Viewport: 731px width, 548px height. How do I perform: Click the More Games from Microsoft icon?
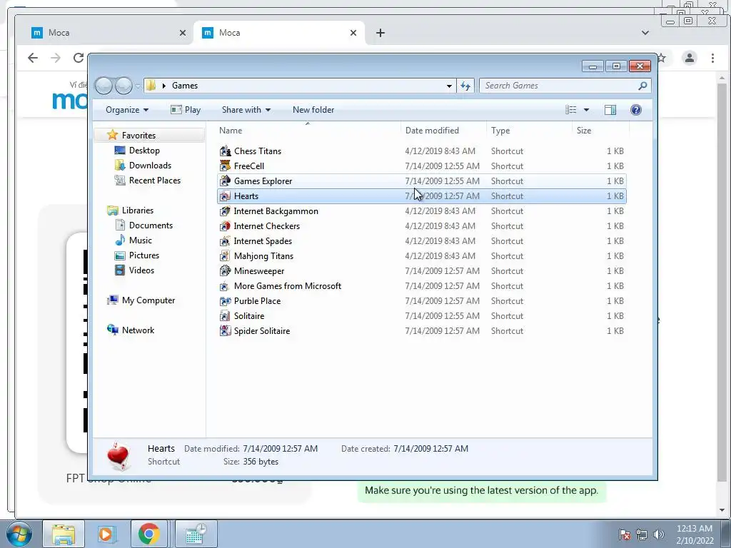pyautogui.click(x=225, y=286)
